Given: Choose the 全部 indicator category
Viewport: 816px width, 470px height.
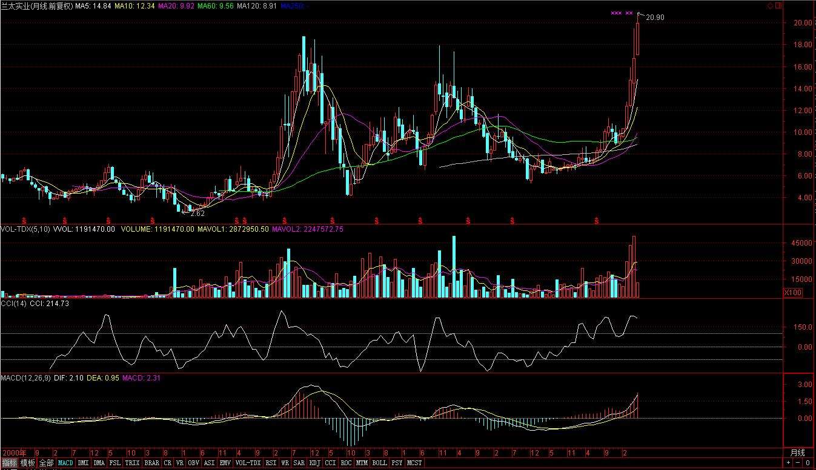Looking at the screenshot, I should (46, 463).
